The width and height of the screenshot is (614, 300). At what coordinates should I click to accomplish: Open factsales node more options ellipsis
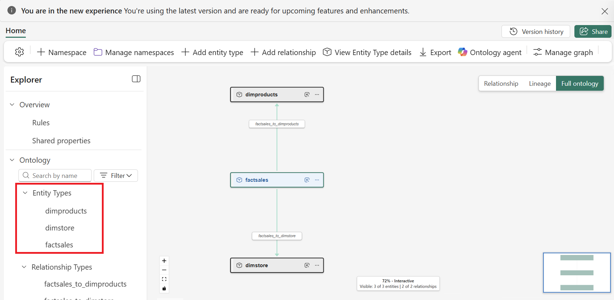point(317,180)
